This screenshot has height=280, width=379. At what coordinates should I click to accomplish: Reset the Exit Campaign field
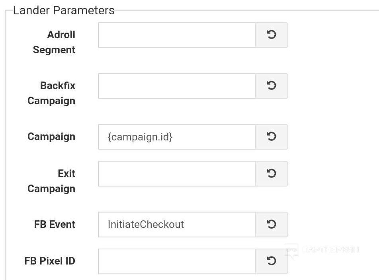(x=271, y=173)
